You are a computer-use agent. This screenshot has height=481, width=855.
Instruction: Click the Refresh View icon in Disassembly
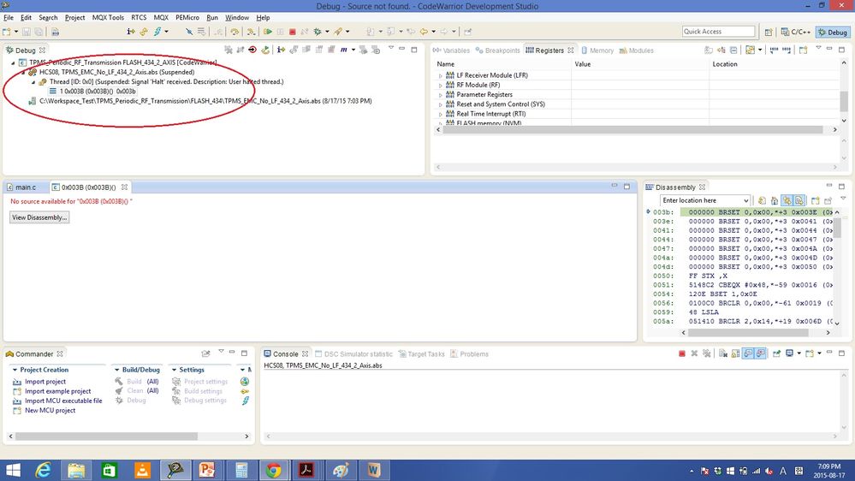click(763, 200)
